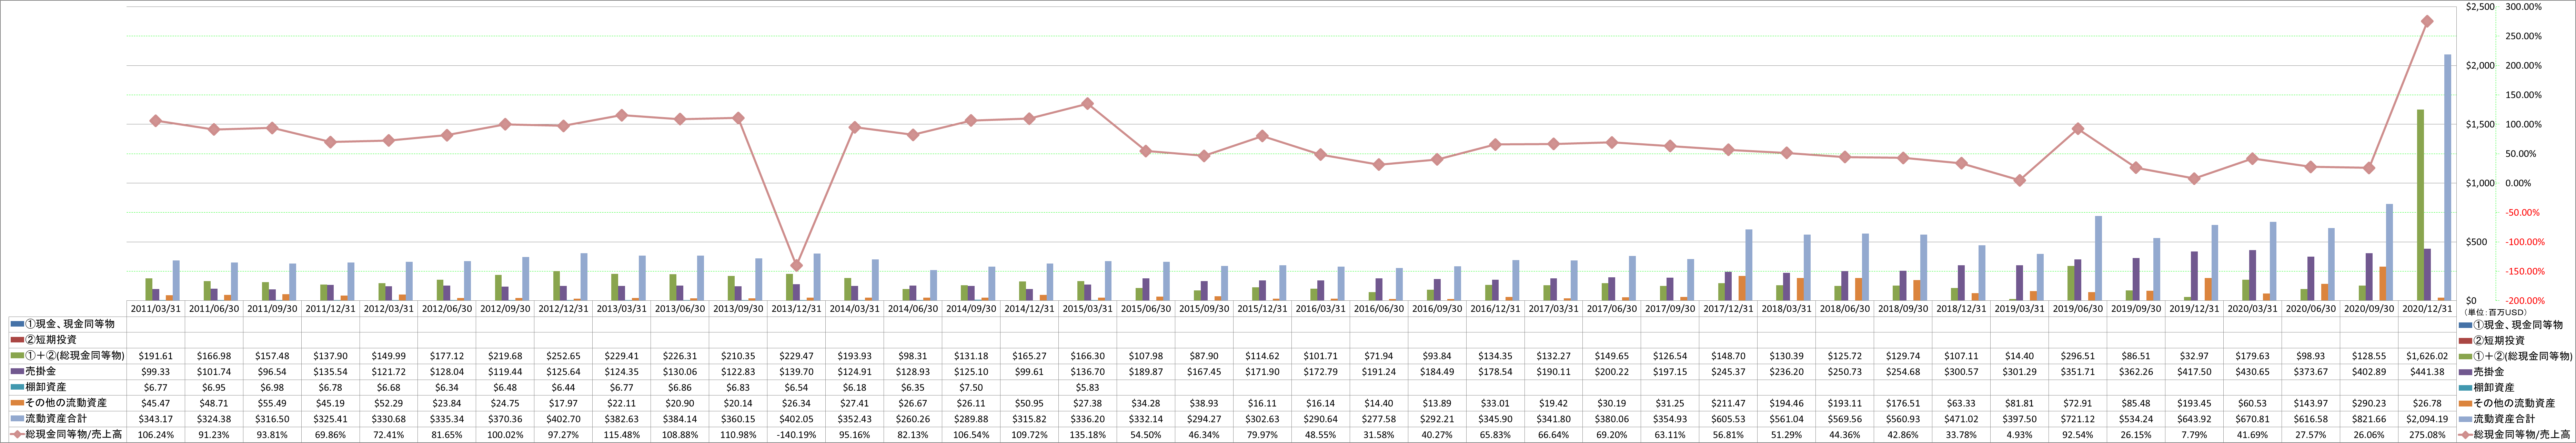The height and width of the screenshot is (443, 2576).
Task: Click the 2013/12/31 date header
Action: coord(797,309)
